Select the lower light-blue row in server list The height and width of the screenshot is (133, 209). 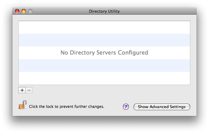pos(104,65)
